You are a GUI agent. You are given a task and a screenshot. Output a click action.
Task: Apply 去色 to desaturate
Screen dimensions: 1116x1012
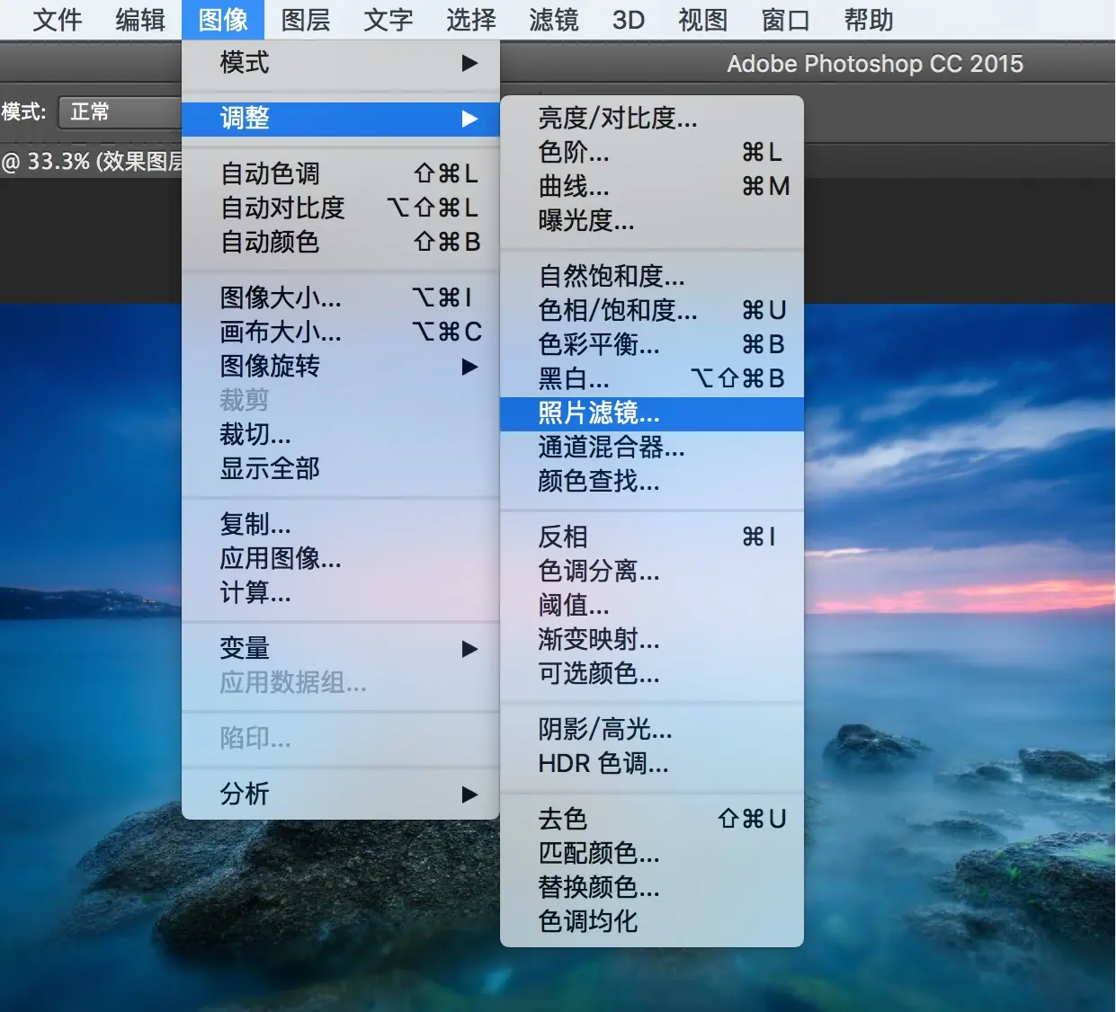(652, 819)
